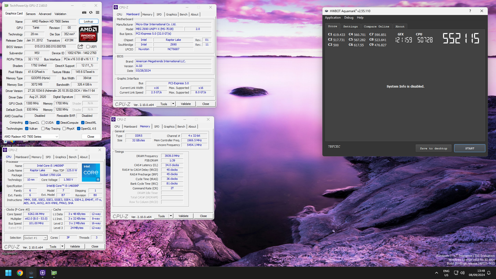Toggle the UEFI checkbox in GPU-Z

[x=88, y=47]
